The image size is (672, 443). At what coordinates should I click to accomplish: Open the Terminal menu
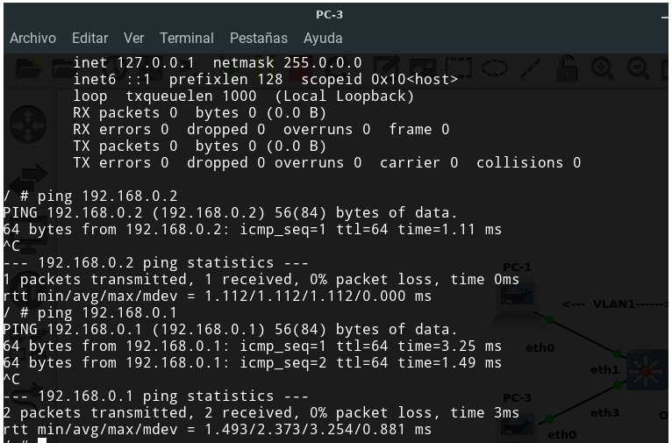(186, 39)
